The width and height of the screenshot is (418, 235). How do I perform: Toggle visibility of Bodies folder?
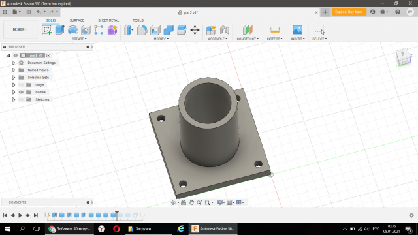pos(21,92)
